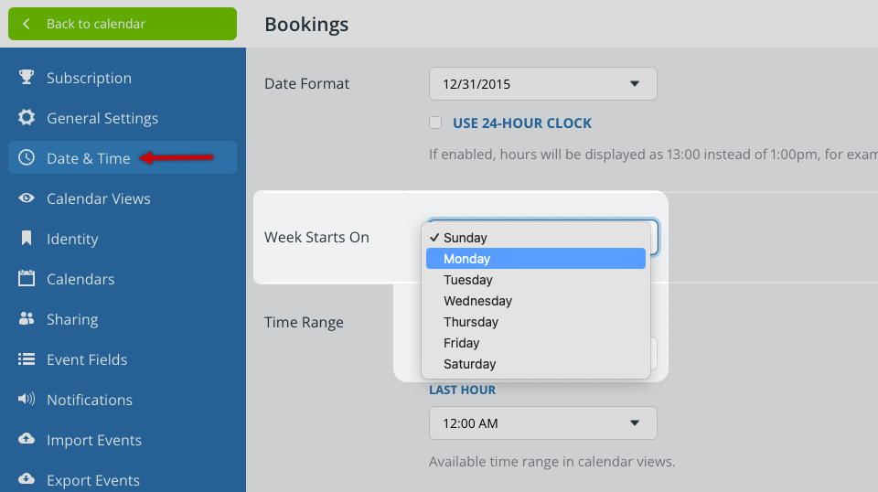
Task: Click the Import Events cloud icon
Action: pyautogui.click(x=27, y=440)
